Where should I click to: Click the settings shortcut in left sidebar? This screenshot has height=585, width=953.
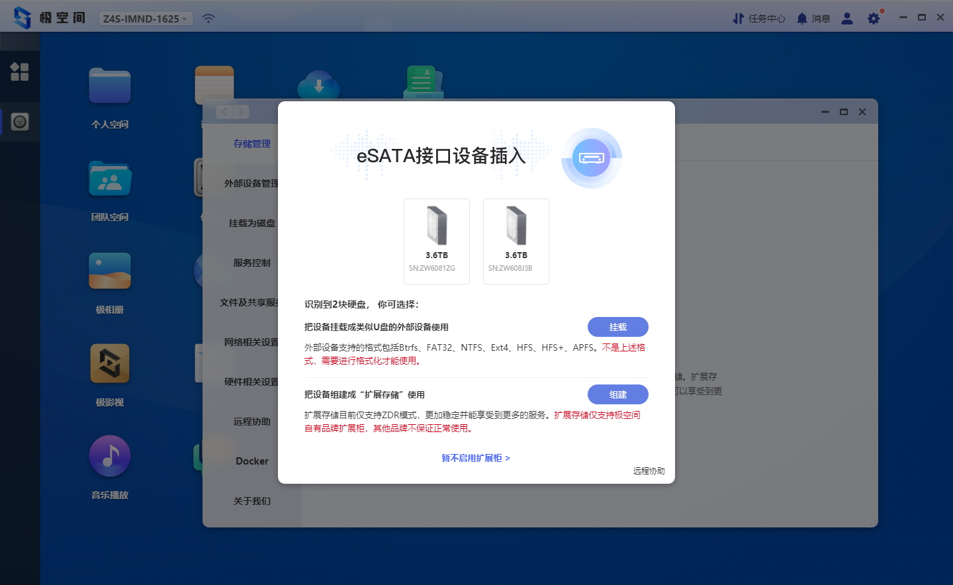click(20, 122)
